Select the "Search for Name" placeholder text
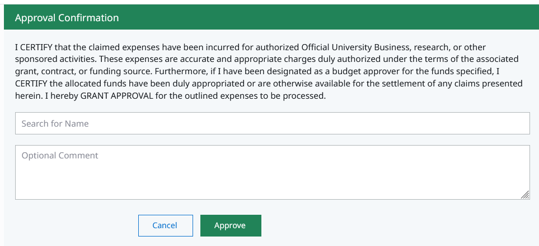 point(55,123)
